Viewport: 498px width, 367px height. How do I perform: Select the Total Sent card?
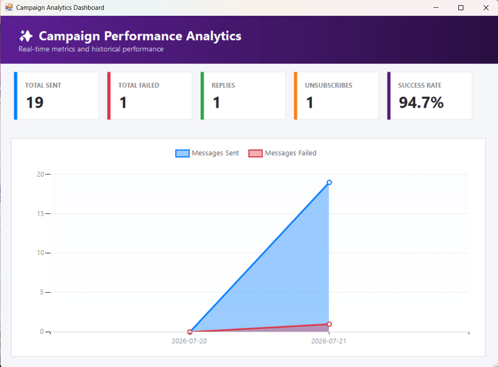56,96
